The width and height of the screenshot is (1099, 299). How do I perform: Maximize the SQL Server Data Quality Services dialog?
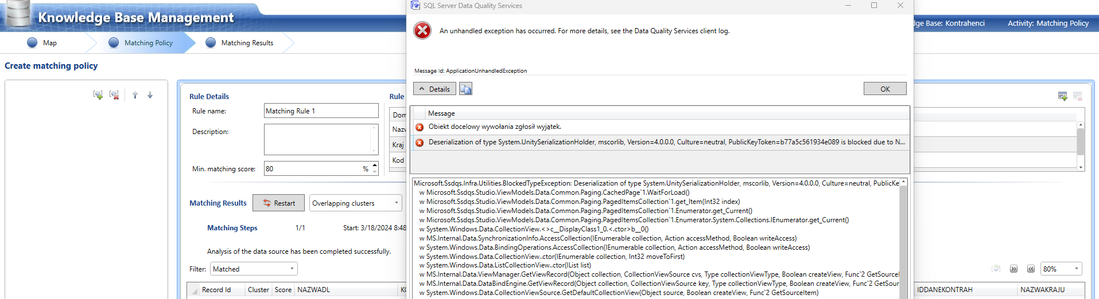[874, 5]
